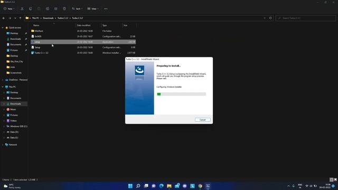Click the Downloads breadcrumb in address bar
This screenshot has height=190, width=338.
[x=48, y=18]
